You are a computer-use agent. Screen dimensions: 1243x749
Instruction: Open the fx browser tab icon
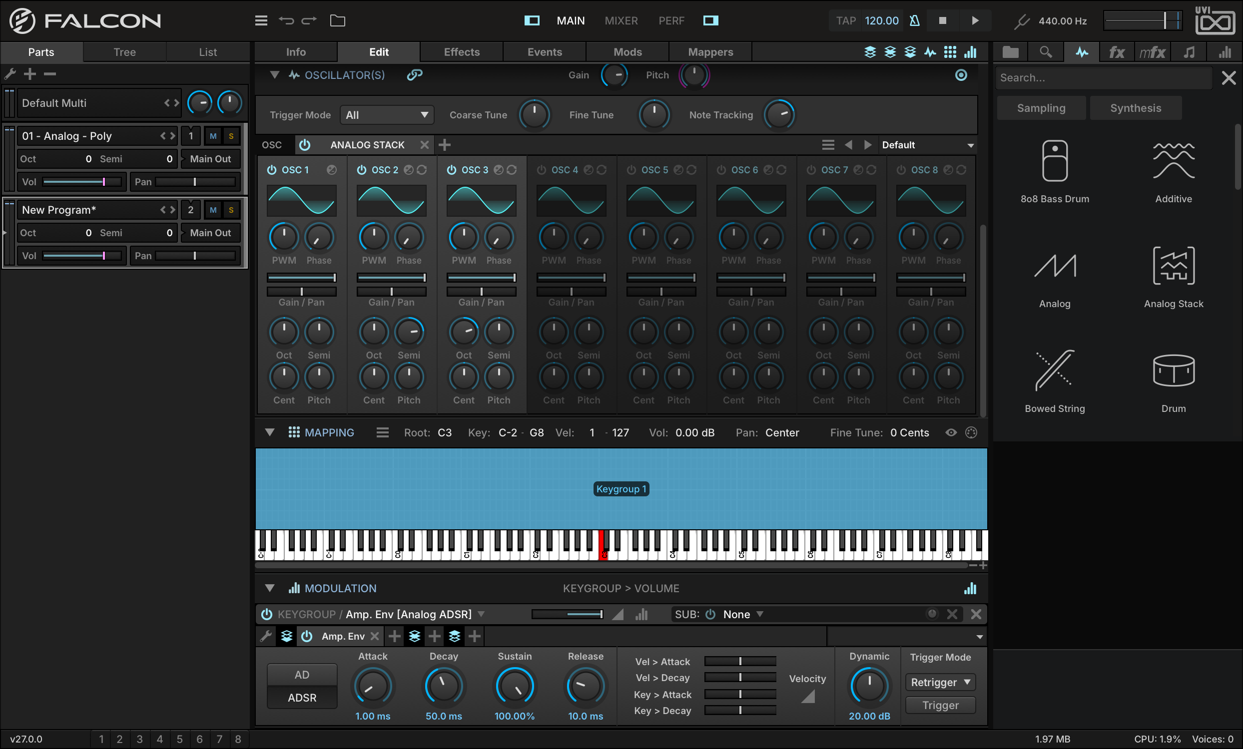(x=1117, y=52)
